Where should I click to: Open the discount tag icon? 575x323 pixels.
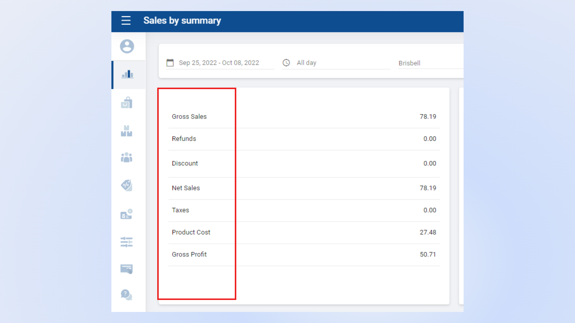pyautogui.click(x=127, y=185)
